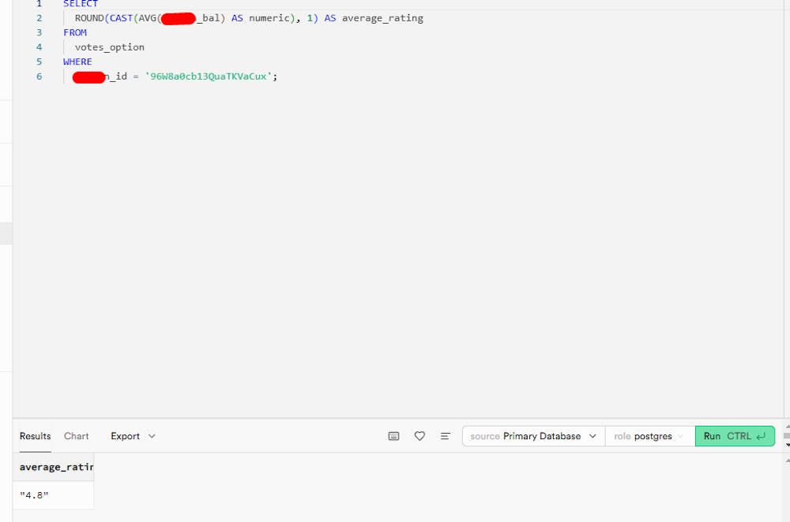Image resolution: width=790 pixels, height=522 pixels.
Task: Click line number 2 in the gutter
Action: click(x=39, y=18)
